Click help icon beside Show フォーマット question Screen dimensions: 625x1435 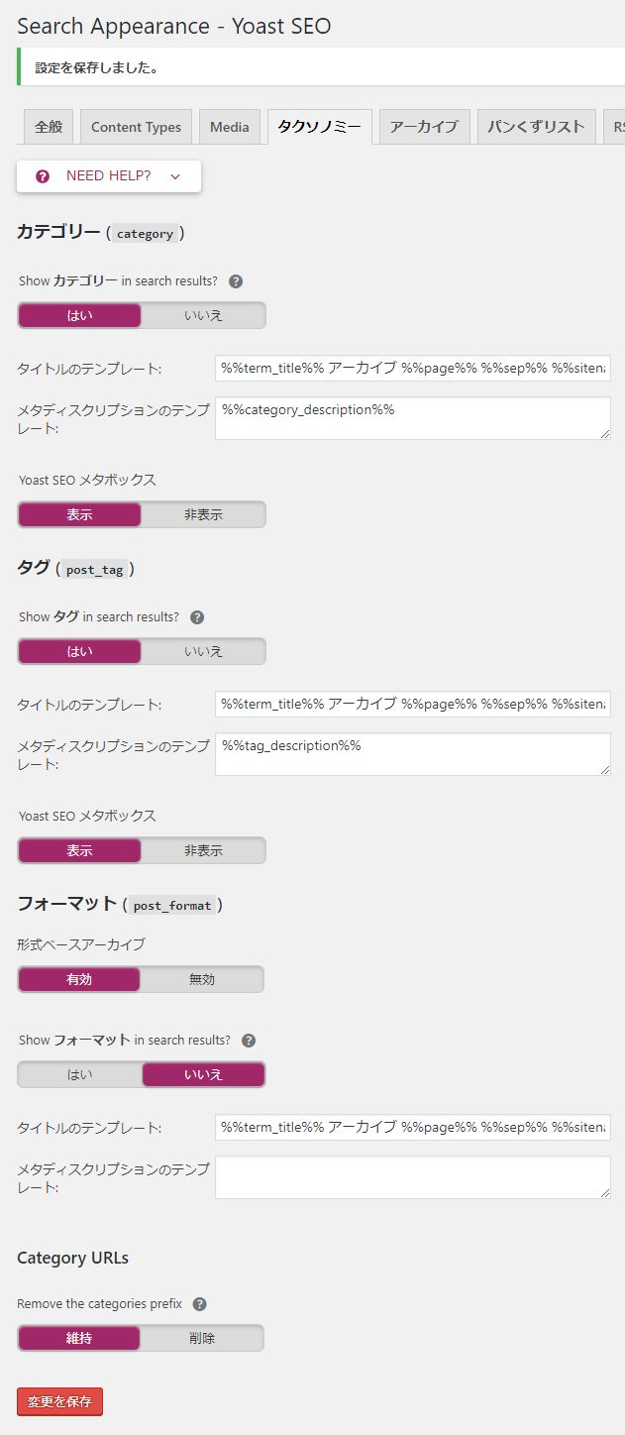(x=249, y=1041)
